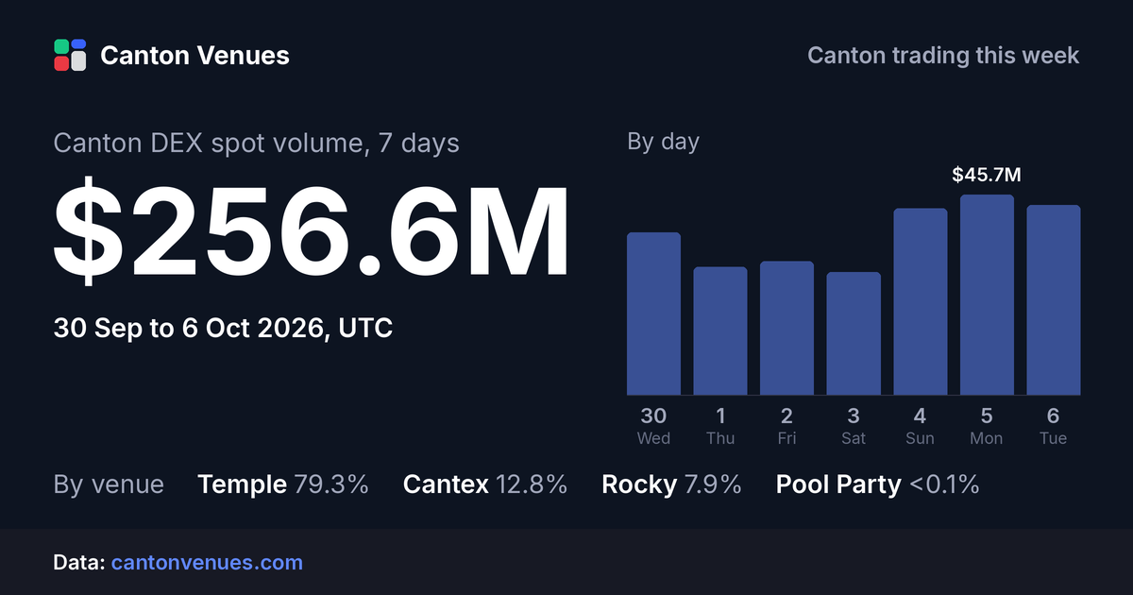Click the Rocky 7.9% venue share

pos(671,485)
